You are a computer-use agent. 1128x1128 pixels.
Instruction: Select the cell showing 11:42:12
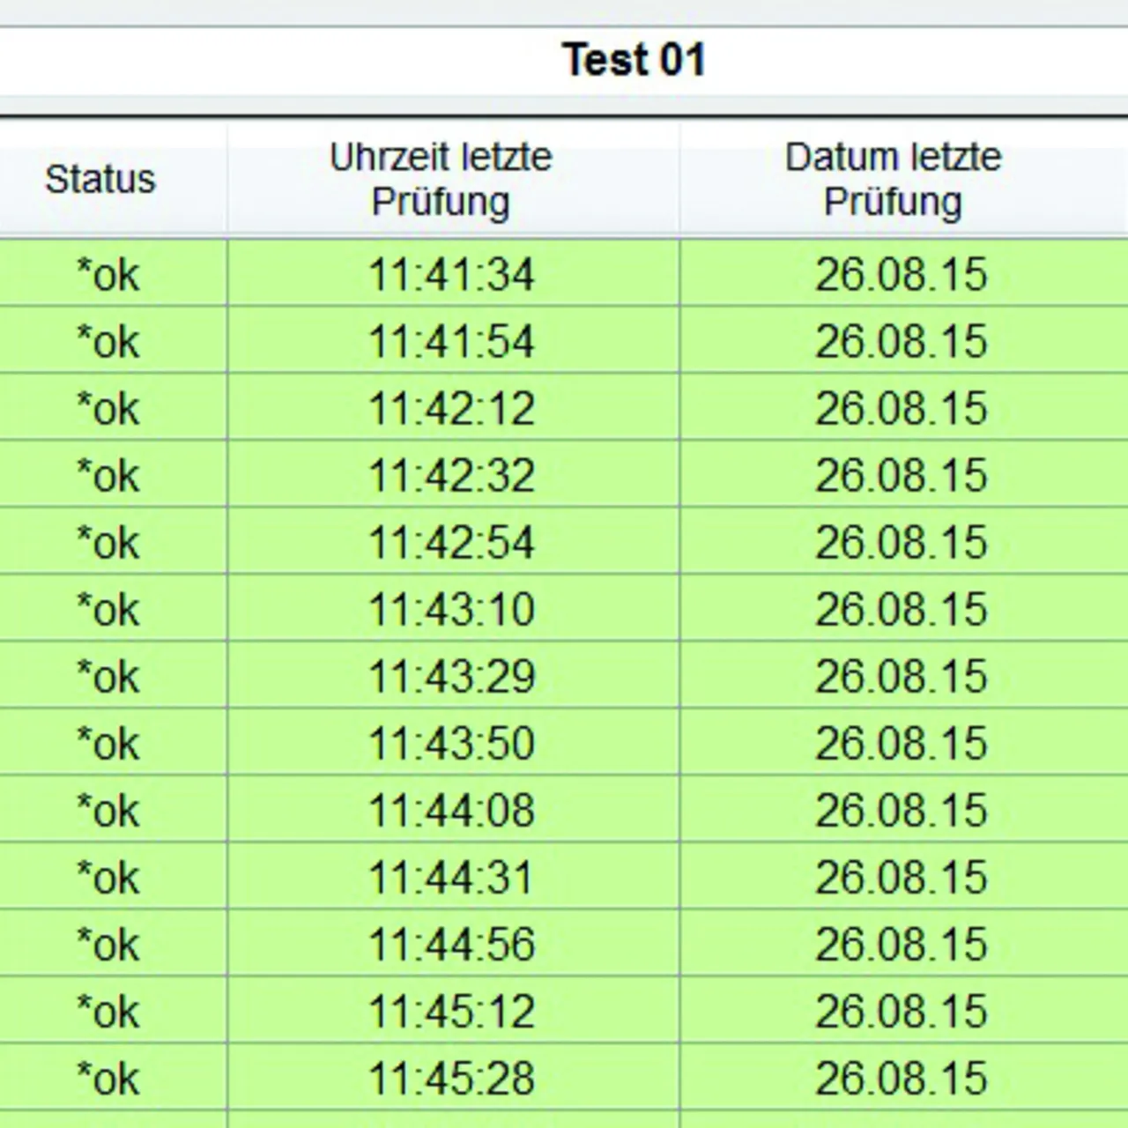pos(451,408)
